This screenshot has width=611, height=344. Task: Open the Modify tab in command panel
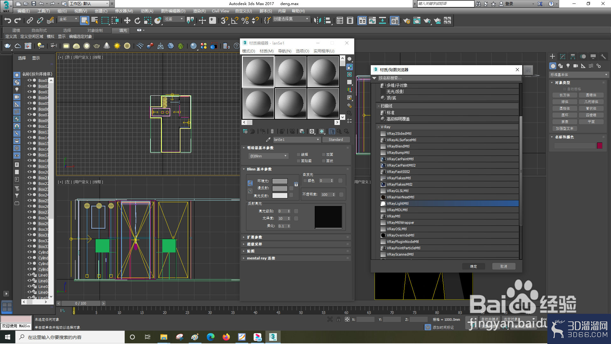[563, 57]
